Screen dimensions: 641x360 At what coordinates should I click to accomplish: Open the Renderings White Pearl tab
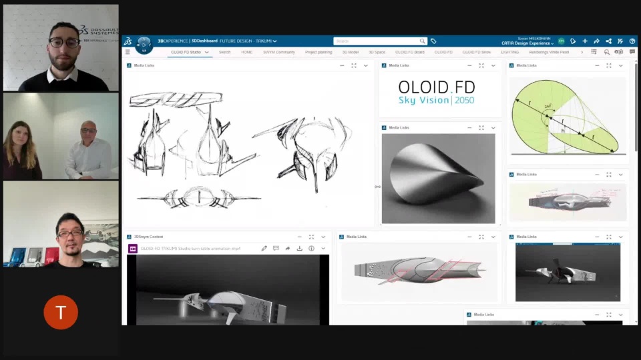(x=549, y=52)
